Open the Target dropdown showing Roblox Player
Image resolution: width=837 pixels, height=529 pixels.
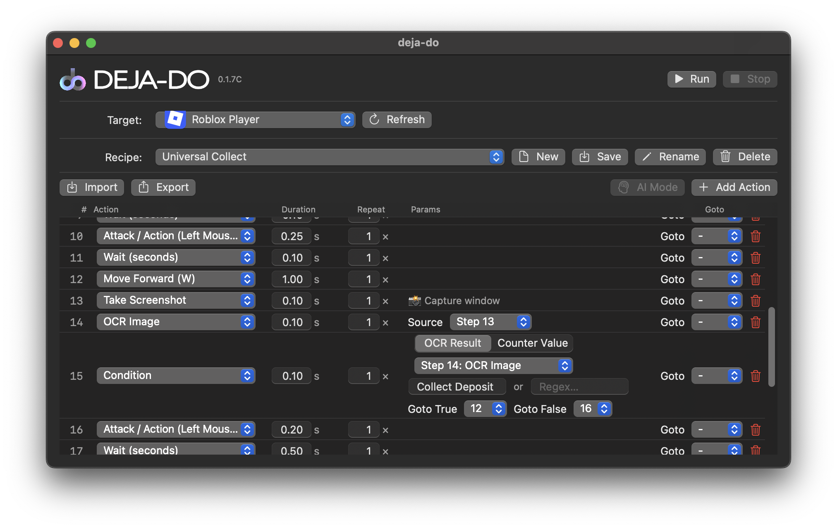(x=255, y=119)
